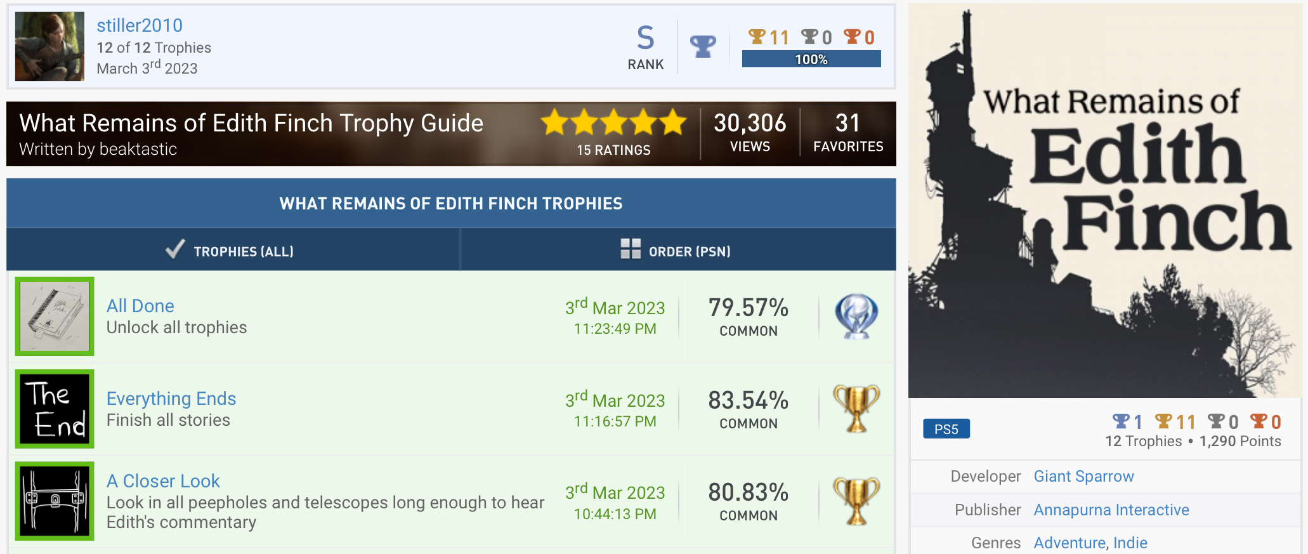The width and height of the screenshot is (1308, 554).
Task: Open the A Closer Look trophy icon
Action: pyautogui.click(x=55, y=501)
